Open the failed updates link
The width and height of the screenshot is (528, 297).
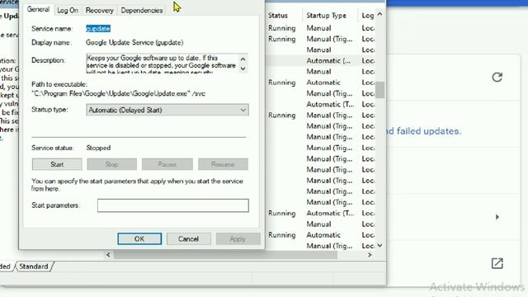pyautogui.click(x=424, y=131)
